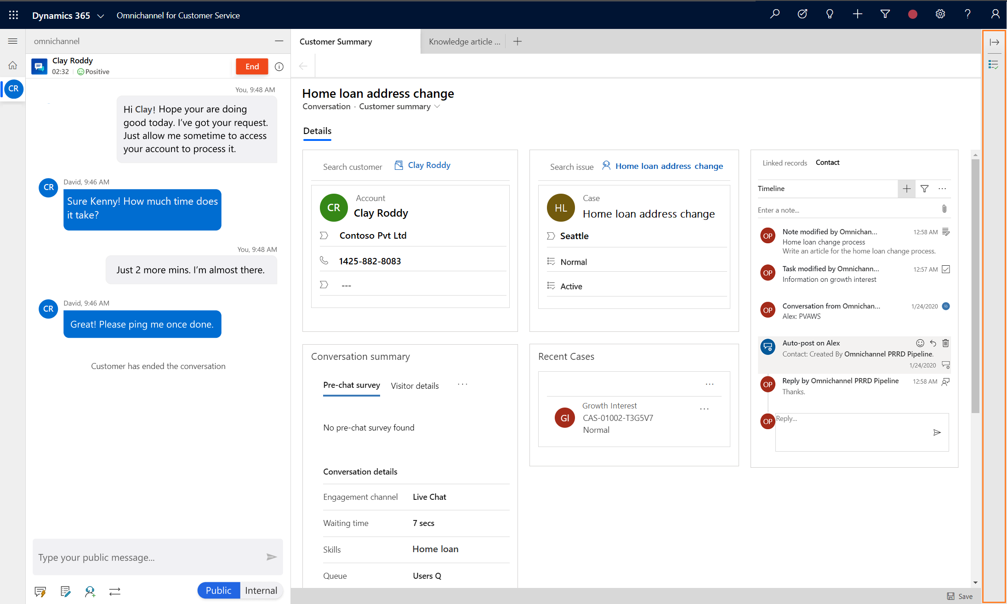Click the add new tab plus icon
The image size is (1007, 604).
[x=518, y=41]
